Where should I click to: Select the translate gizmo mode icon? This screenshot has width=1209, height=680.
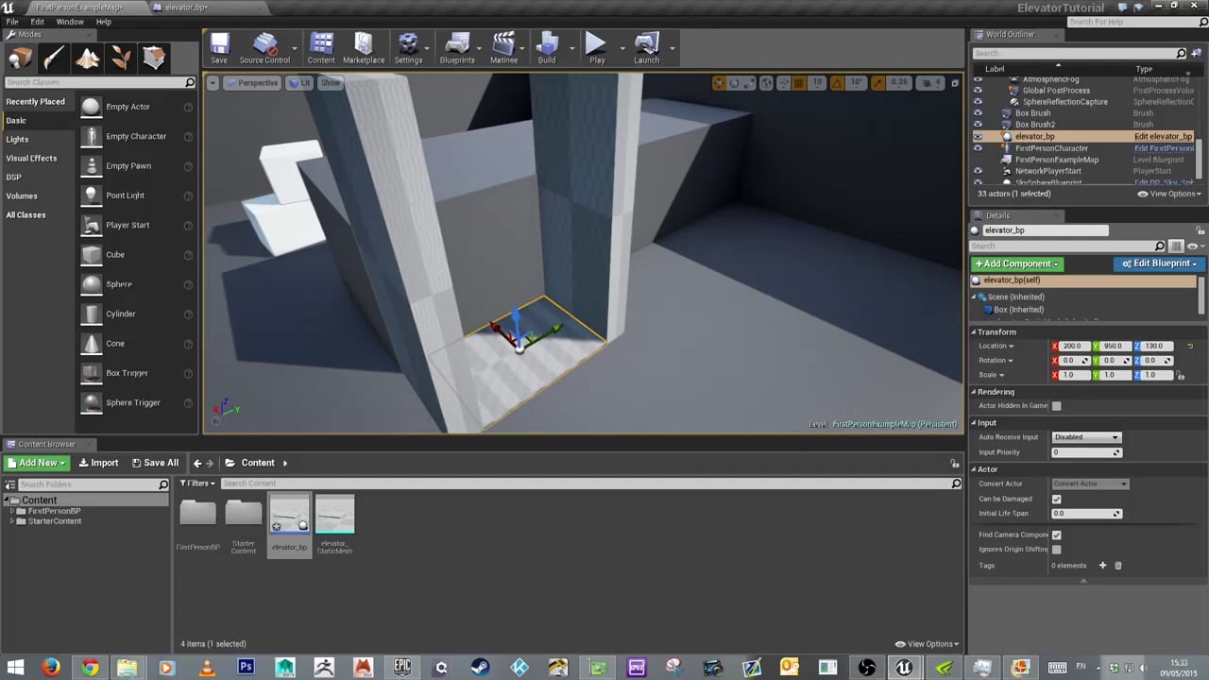coord(719,83)
